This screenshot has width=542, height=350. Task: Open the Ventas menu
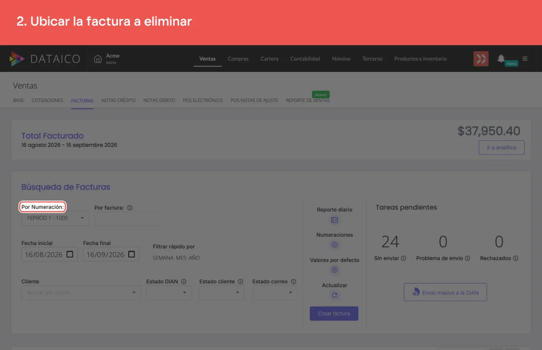(207, 59)
